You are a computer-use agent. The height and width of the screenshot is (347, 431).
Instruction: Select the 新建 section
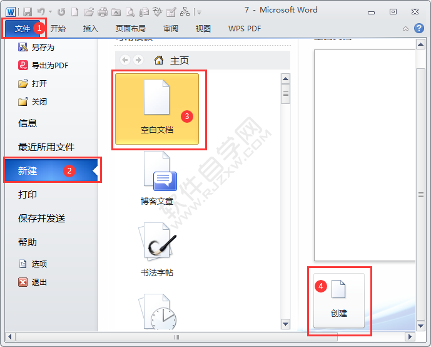click(51, 170)
